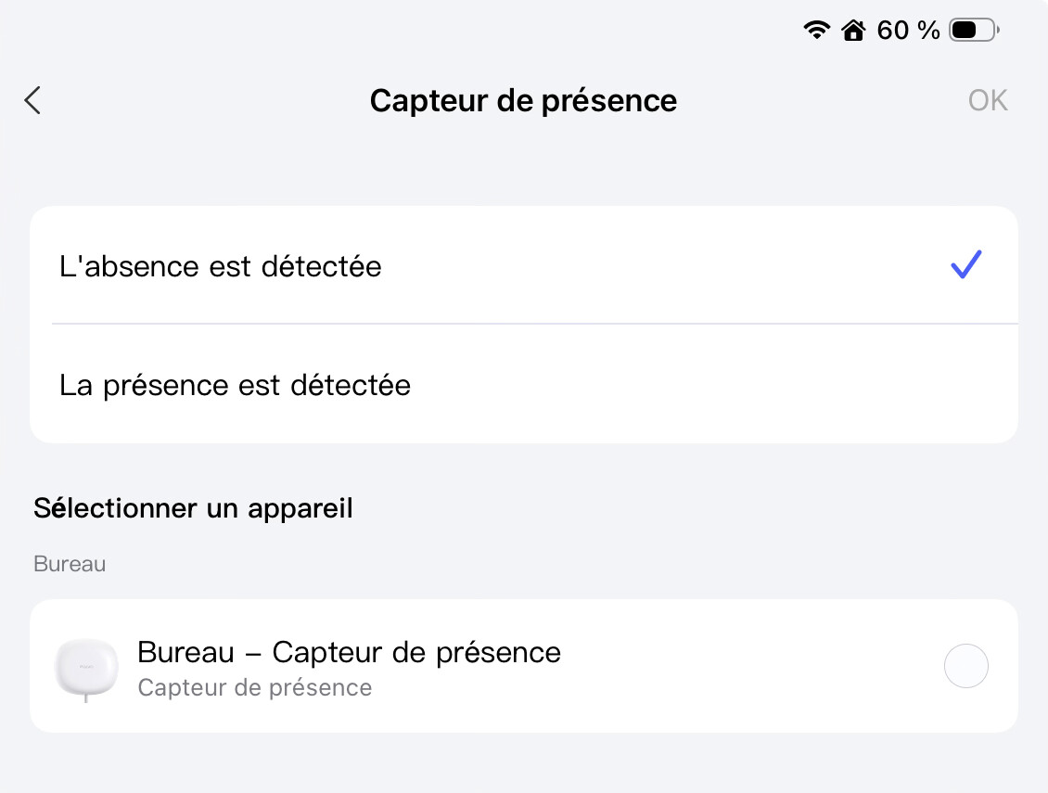Tick the Bureau sensor selection circle
The height and width of the screenshot is (793, 1048).
[x=965, y=666]
